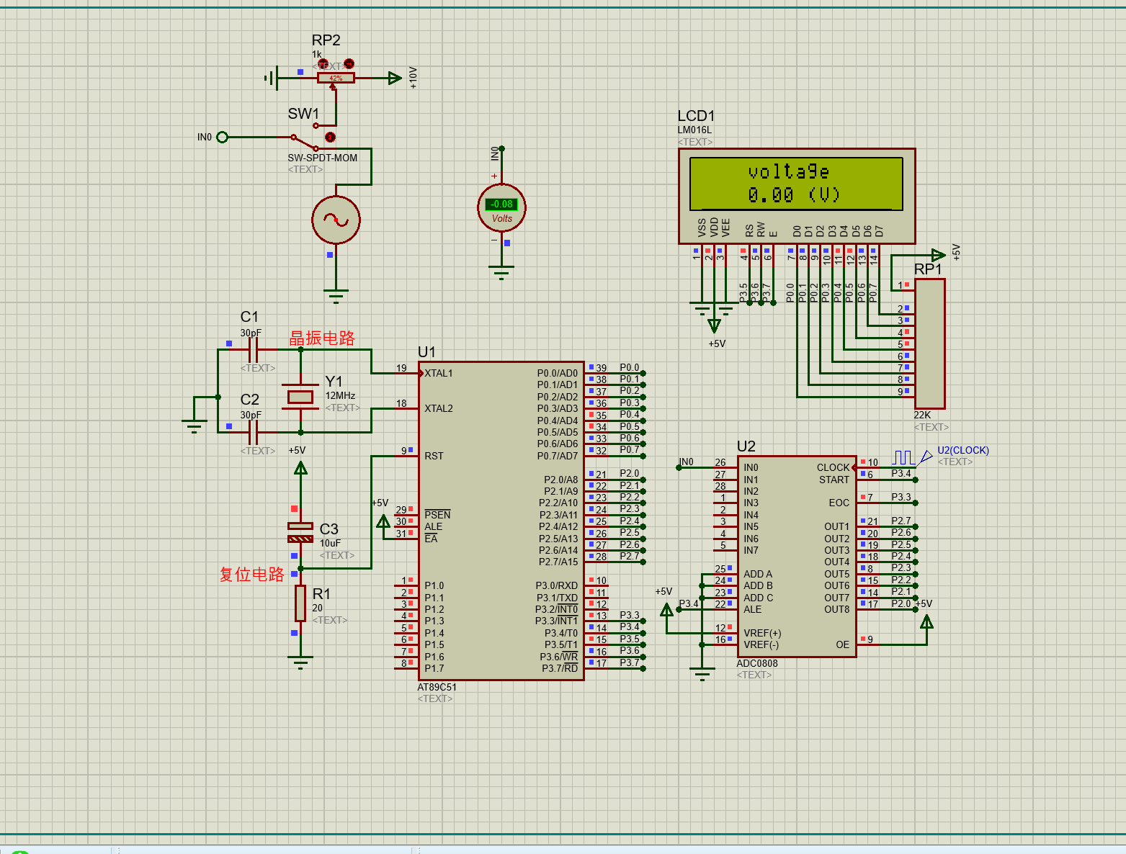Screen dimensions: 1126x854
Task: Click the 10uF value beside C3
Action: click(x=330, y=543)
